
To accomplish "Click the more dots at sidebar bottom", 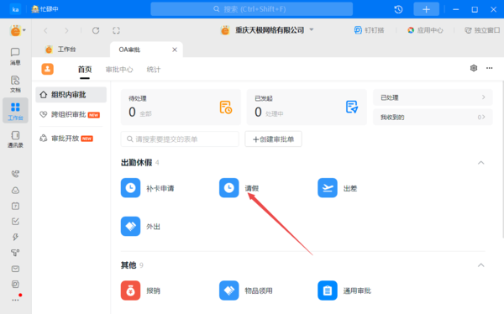I will 15,300.
